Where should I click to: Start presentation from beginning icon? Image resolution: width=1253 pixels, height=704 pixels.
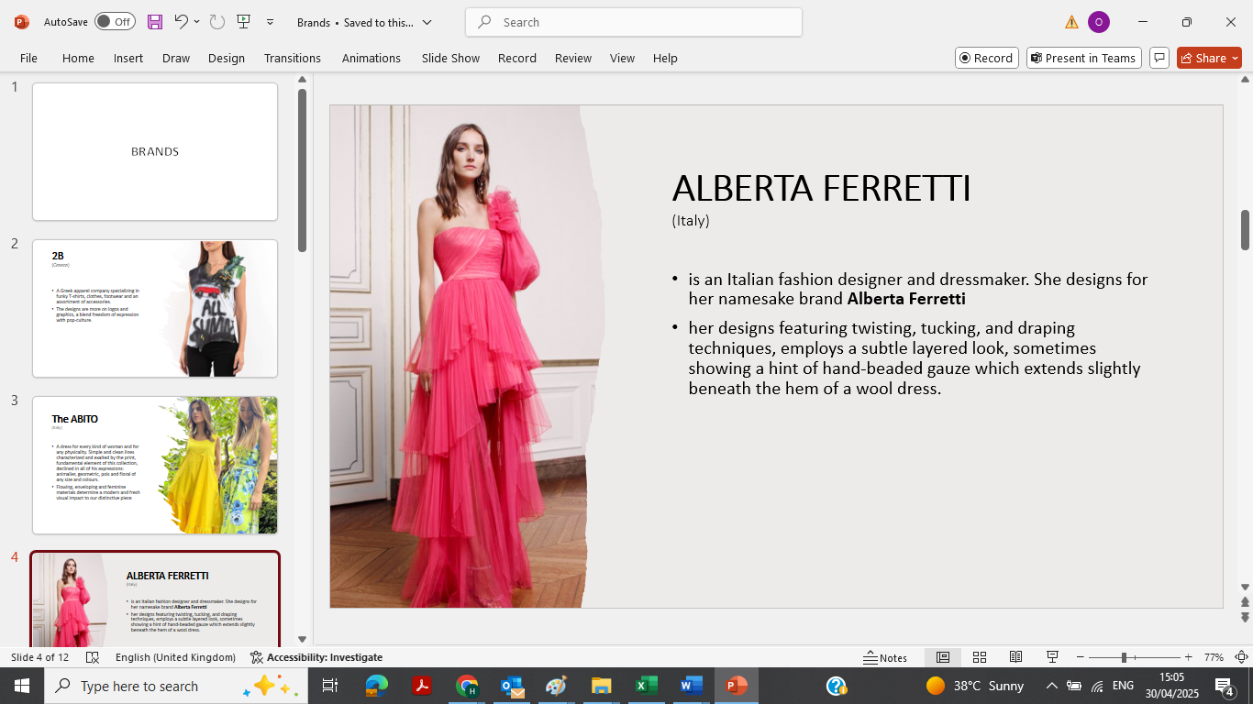coord(243,22)
